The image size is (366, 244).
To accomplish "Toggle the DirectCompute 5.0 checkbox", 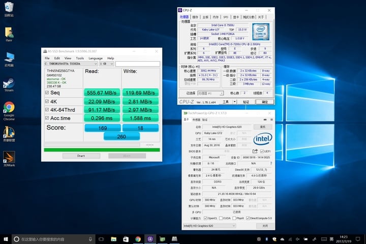I will (x=248, y=218).
